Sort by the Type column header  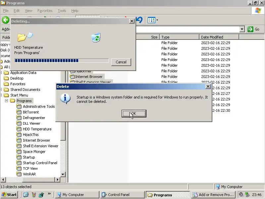click(179, 37)
